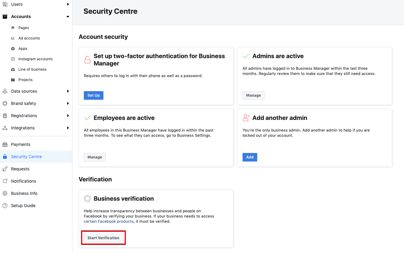Click the Ad accounts icon
This screenshot has width=404, height=253.
13,38
